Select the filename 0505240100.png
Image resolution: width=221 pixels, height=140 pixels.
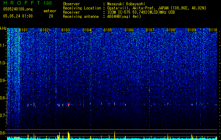pos(18,9)
